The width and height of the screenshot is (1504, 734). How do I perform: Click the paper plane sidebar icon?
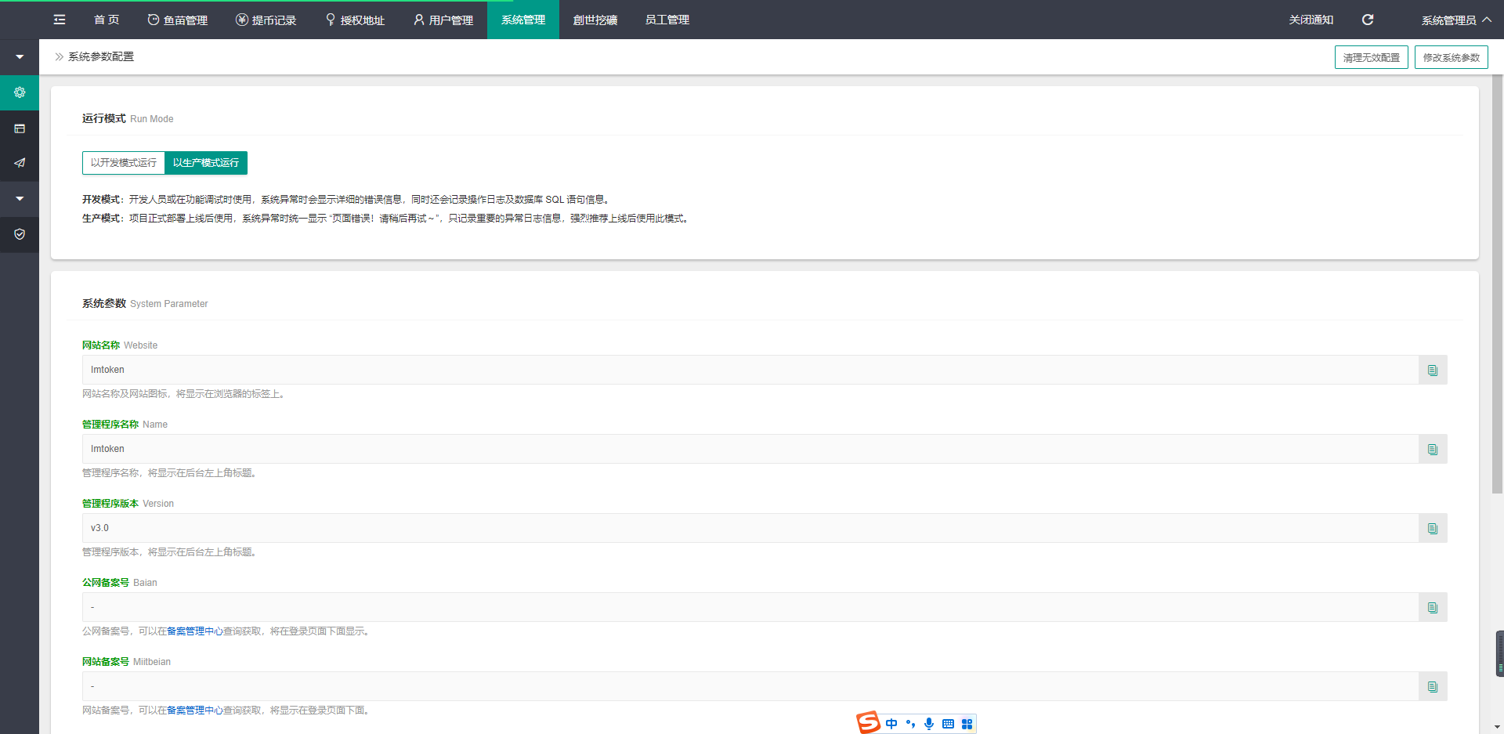(x=20, y=163)
